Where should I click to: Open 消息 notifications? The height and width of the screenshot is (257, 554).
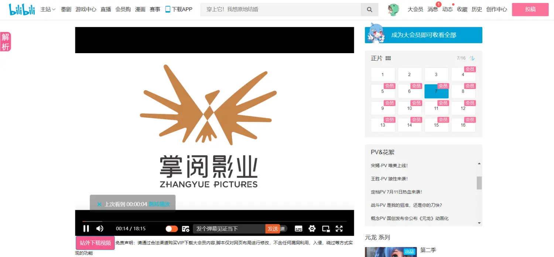(x=432, y=9)
